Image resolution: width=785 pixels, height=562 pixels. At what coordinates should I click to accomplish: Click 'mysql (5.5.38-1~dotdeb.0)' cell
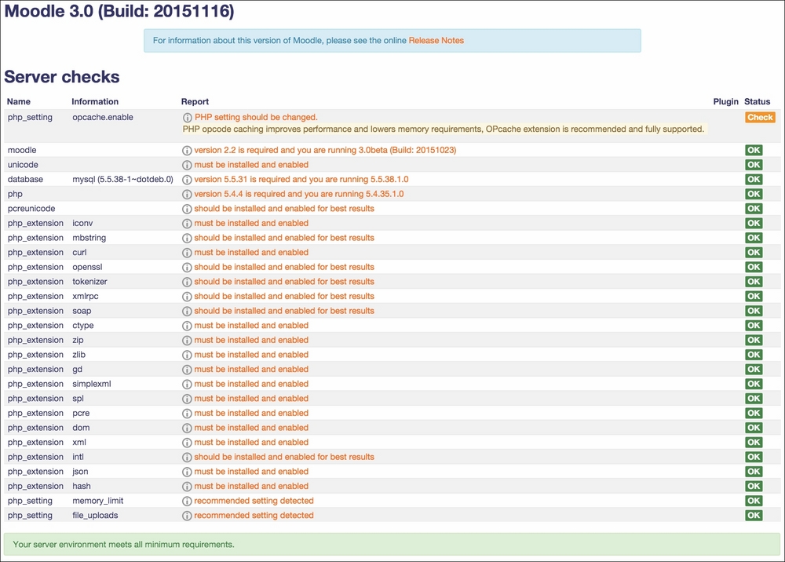pos(122,179)
